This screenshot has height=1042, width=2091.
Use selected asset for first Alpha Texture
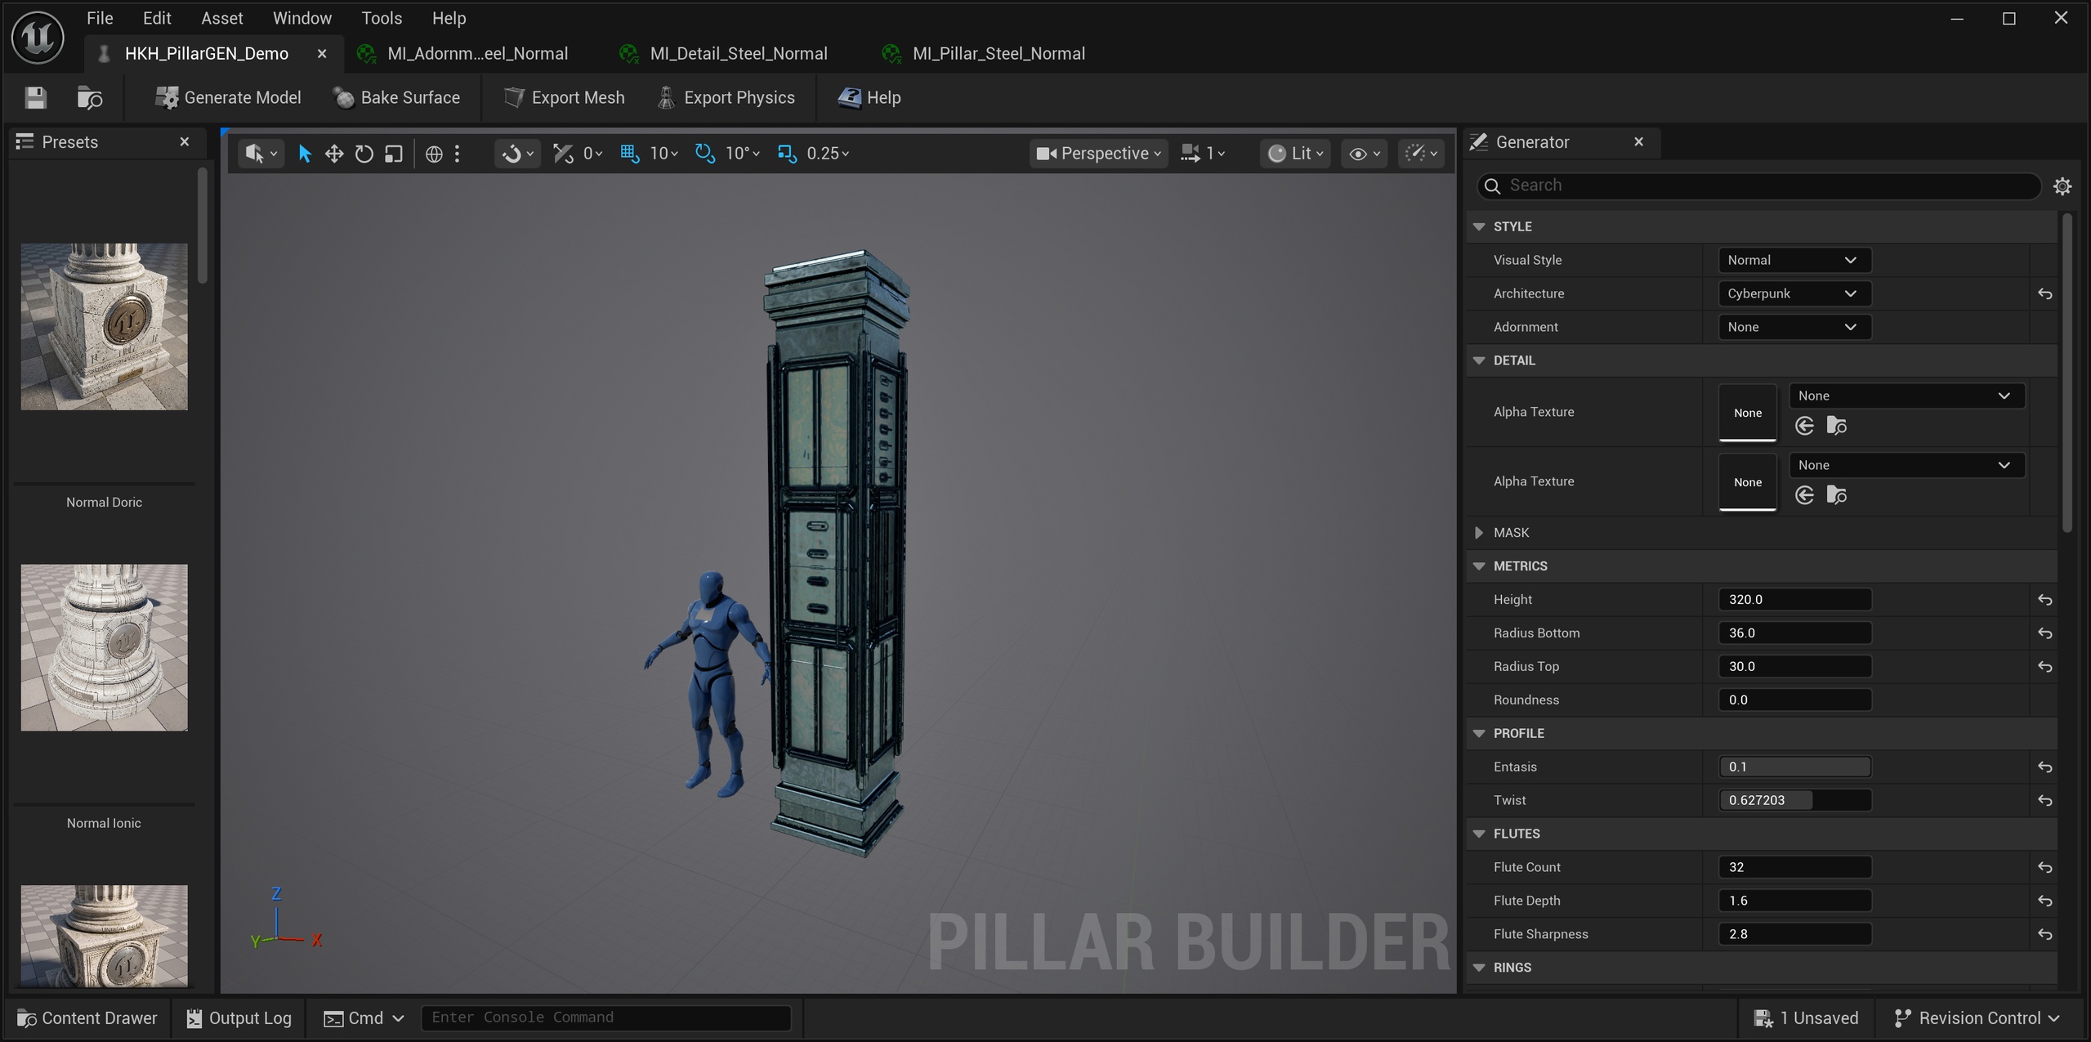[x=1805, y=426]
